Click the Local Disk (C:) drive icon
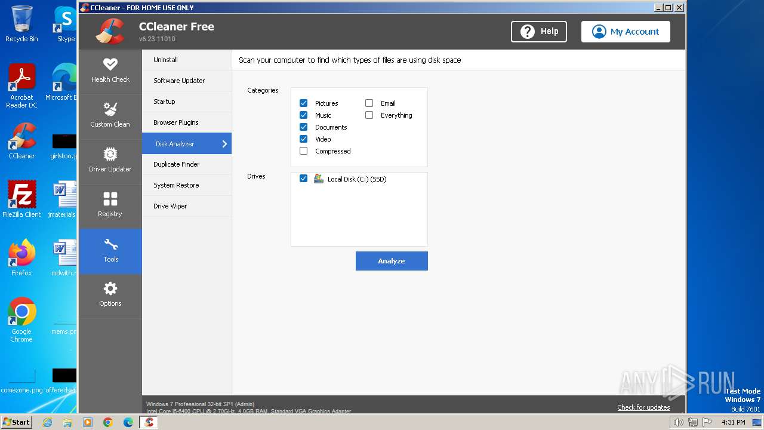 click(x=319, y=179)
